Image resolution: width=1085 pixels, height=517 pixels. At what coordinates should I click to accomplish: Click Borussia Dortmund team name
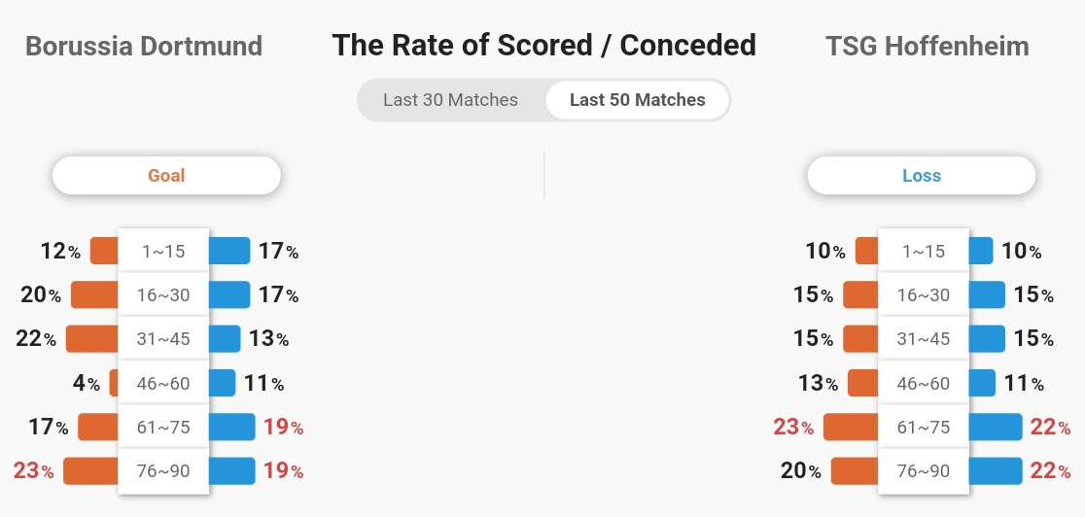144,47
